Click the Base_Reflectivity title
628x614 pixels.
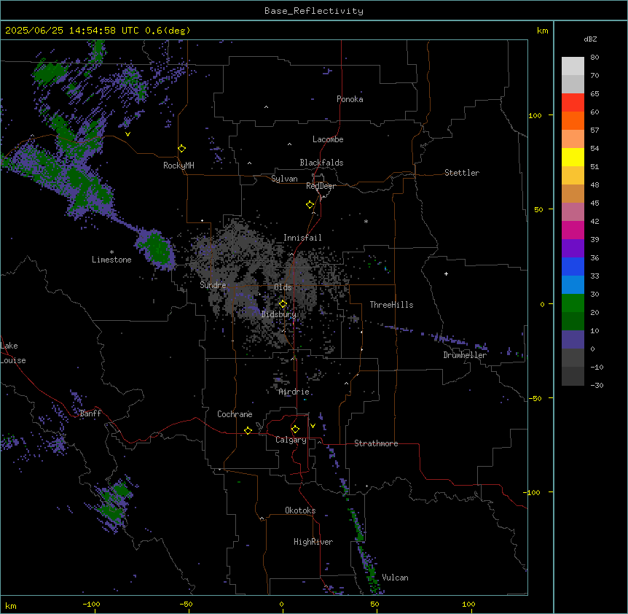[x=314, y=11]
